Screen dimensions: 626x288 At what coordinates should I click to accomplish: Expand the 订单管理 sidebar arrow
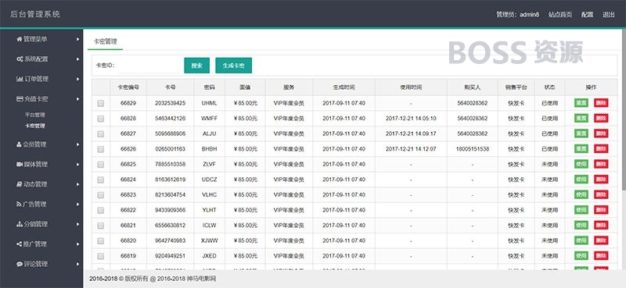(x=77, y=79)
